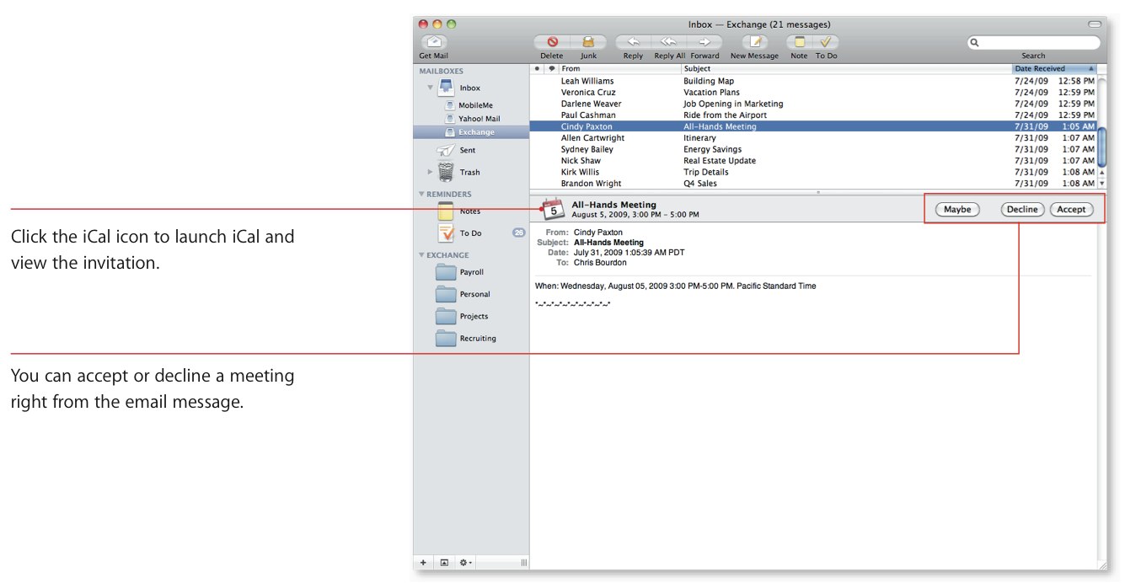Screen dimensions: 1125x583
Task: Collapse the Inbox disclosure triangle
Action: pos(430,88)
